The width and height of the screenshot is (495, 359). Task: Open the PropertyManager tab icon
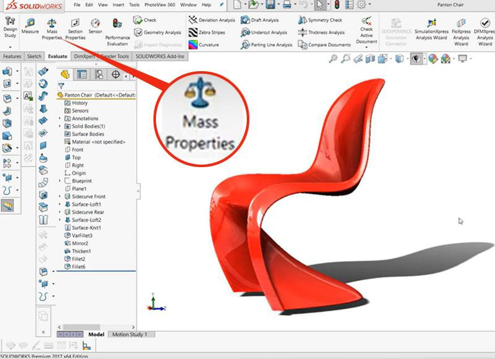pos(82,74)
